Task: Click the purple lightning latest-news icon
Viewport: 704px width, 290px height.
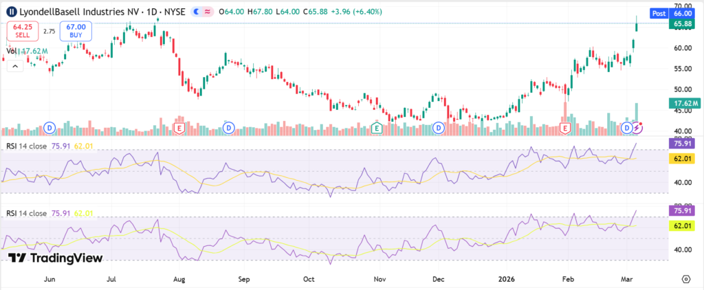Action: pyautogui.click(x=637, y=128)
